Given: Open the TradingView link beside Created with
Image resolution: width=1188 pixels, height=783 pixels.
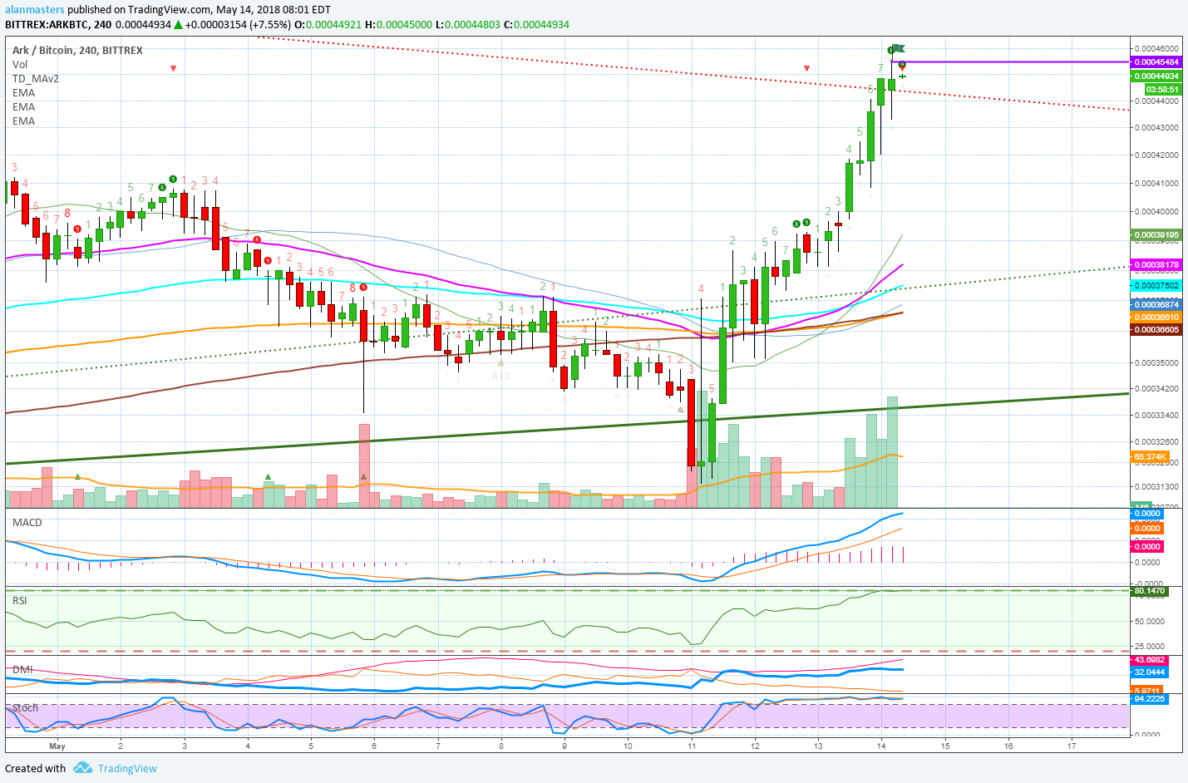Looking at the screenshot, I should click(x=127, y=768).
